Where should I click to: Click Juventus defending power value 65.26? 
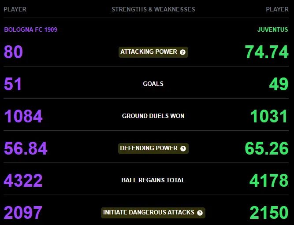pyautogui.click(x=266, y=148)
